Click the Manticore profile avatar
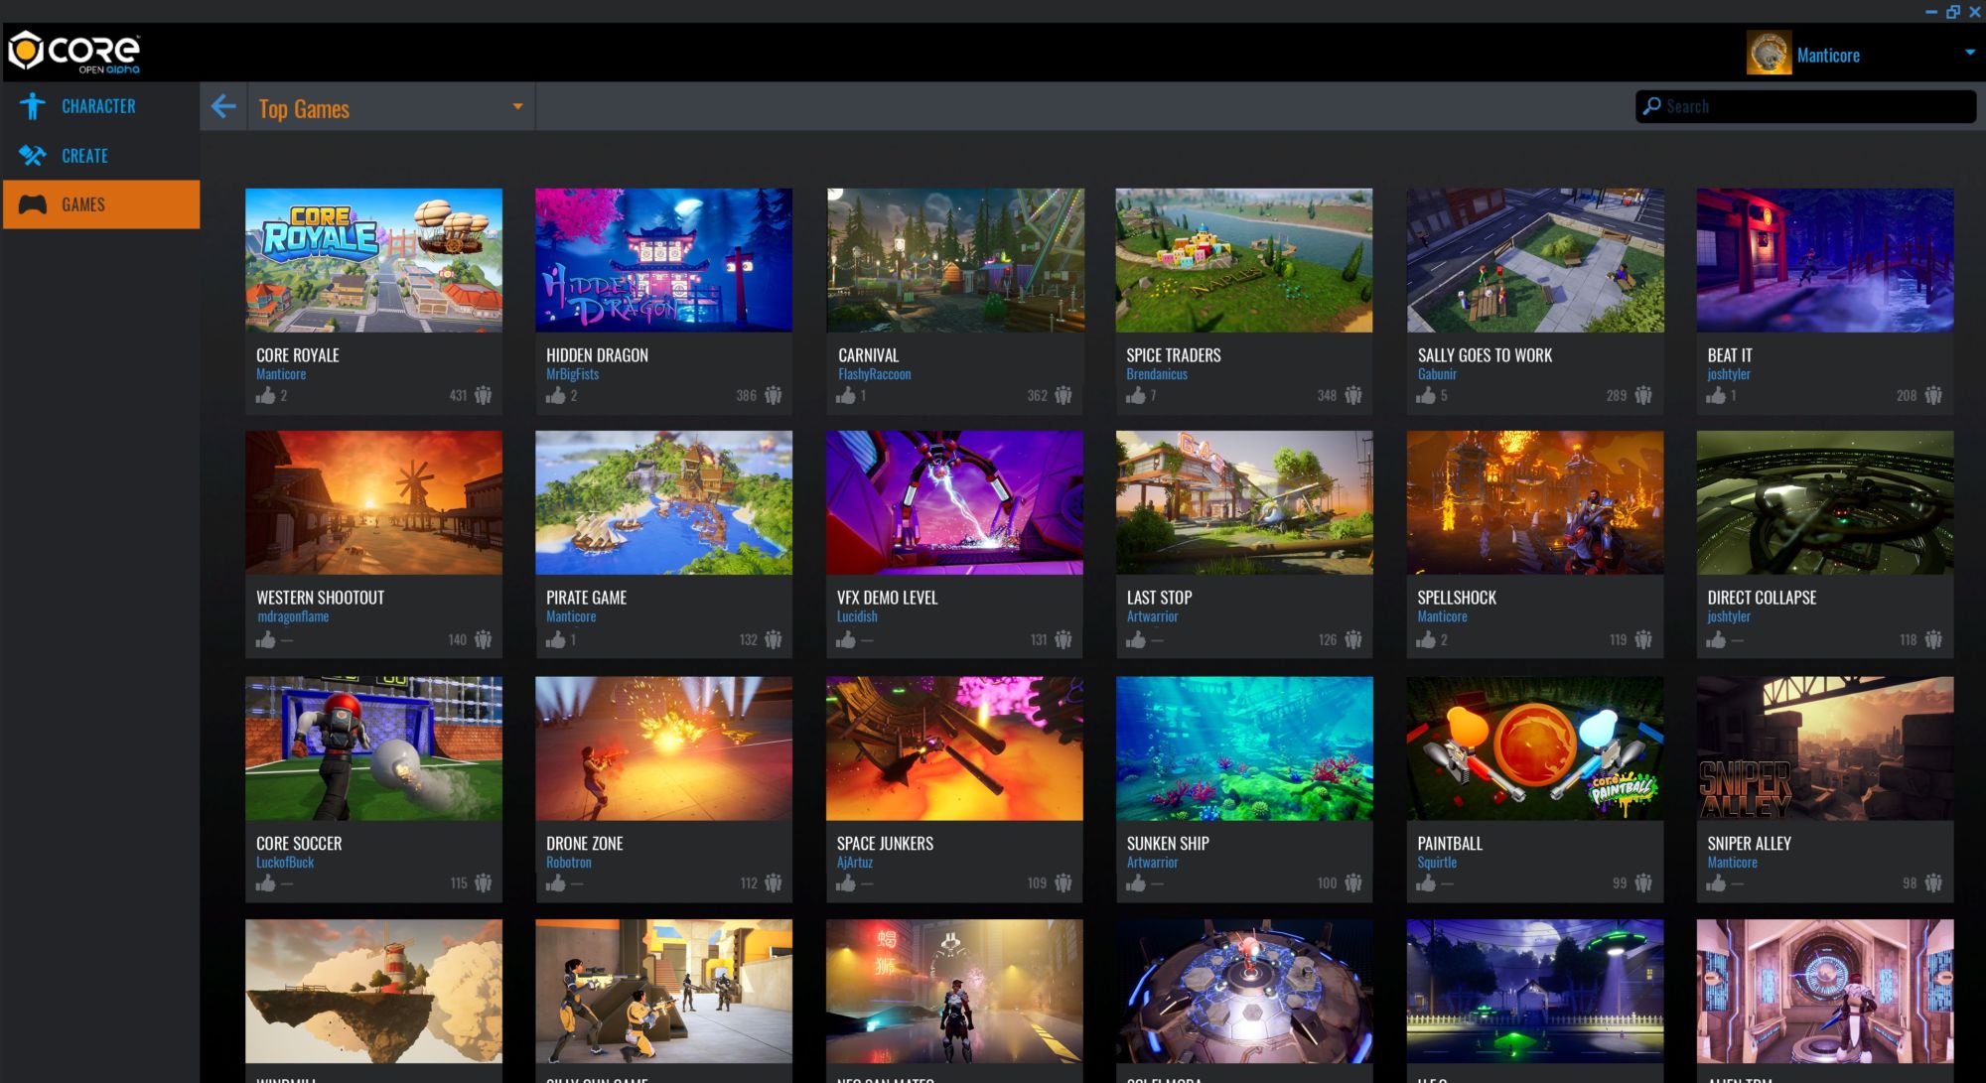This screenshot has height=1083, width=1986. [x=1769, y=54]
